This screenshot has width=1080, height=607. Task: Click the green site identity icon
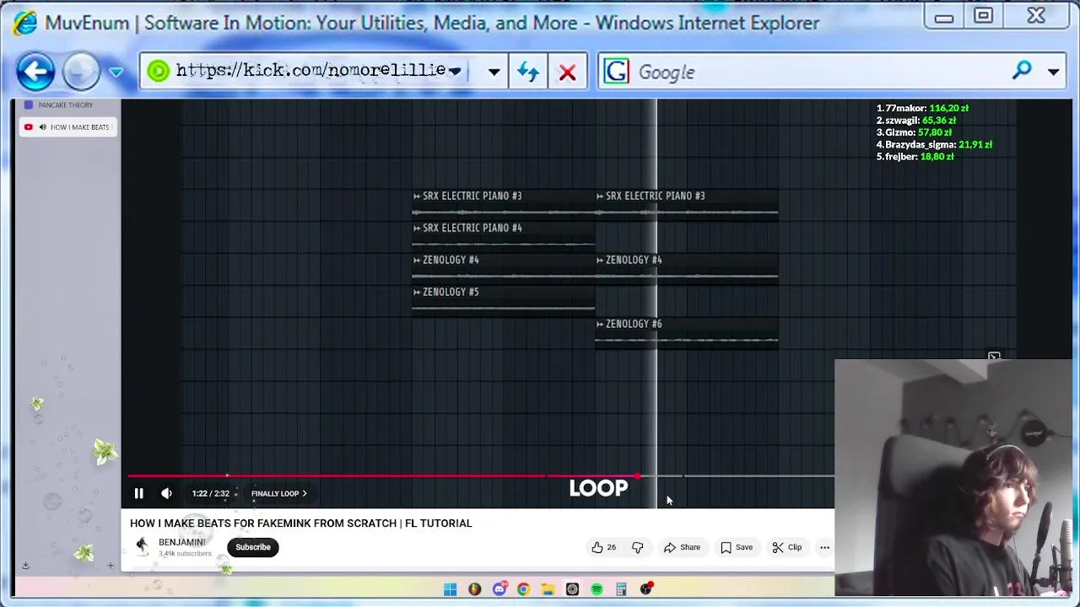click(x=158, y=72)
